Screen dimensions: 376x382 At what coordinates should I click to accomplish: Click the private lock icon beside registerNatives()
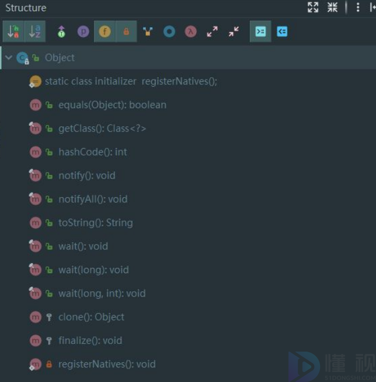(49, 364)
